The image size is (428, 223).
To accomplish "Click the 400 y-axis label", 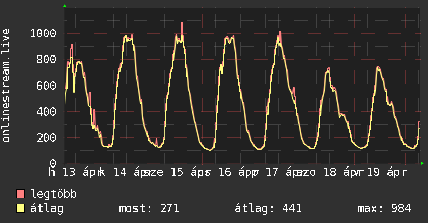I will coord(46,112).
